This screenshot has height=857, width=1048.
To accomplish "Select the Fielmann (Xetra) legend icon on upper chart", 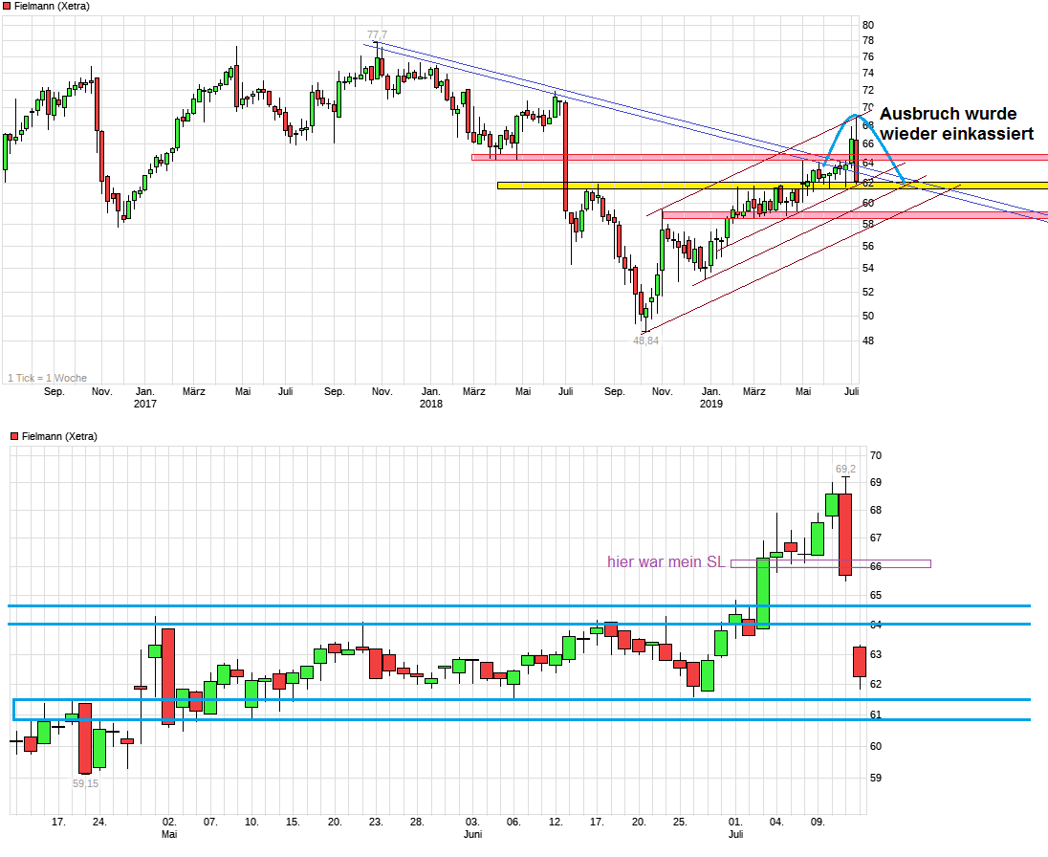I will 9,6.
